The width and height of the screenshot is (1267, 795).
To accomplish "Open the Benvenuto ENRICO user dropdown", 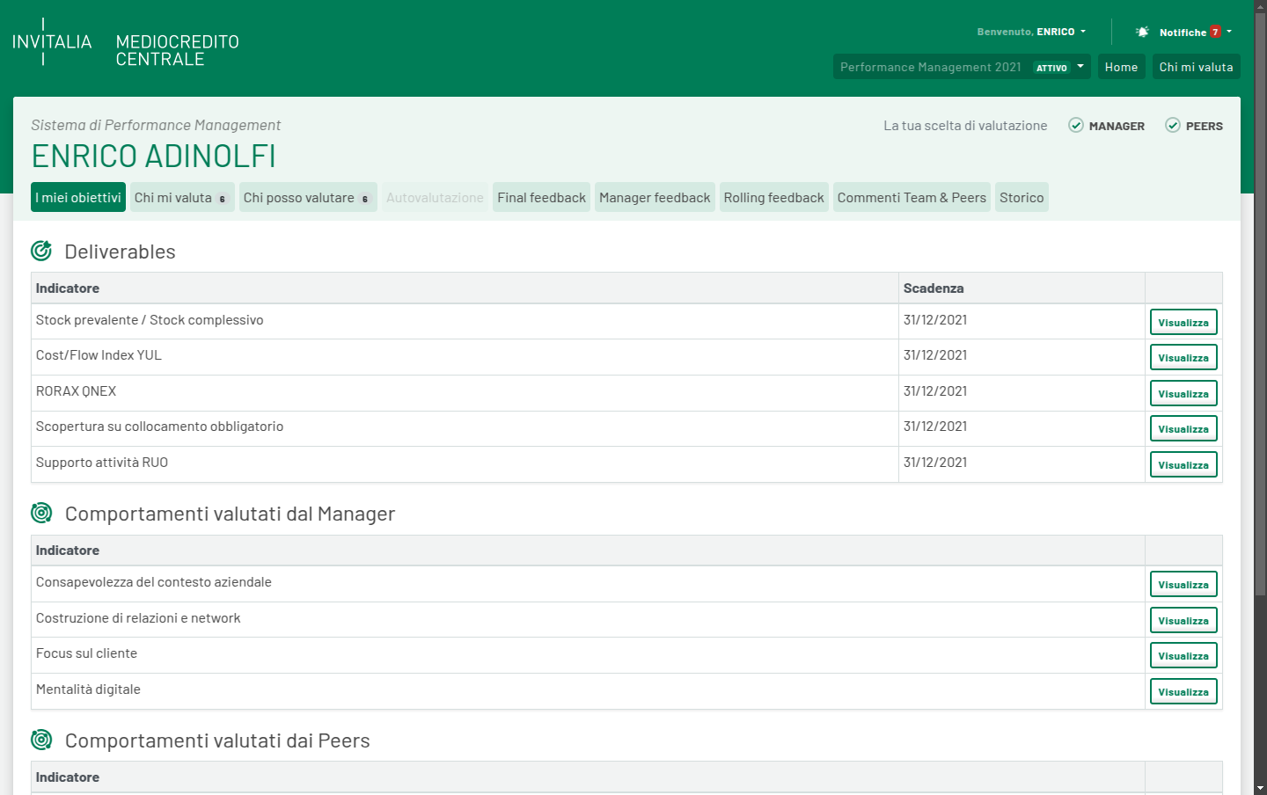I will click(x=1031, y=32).
